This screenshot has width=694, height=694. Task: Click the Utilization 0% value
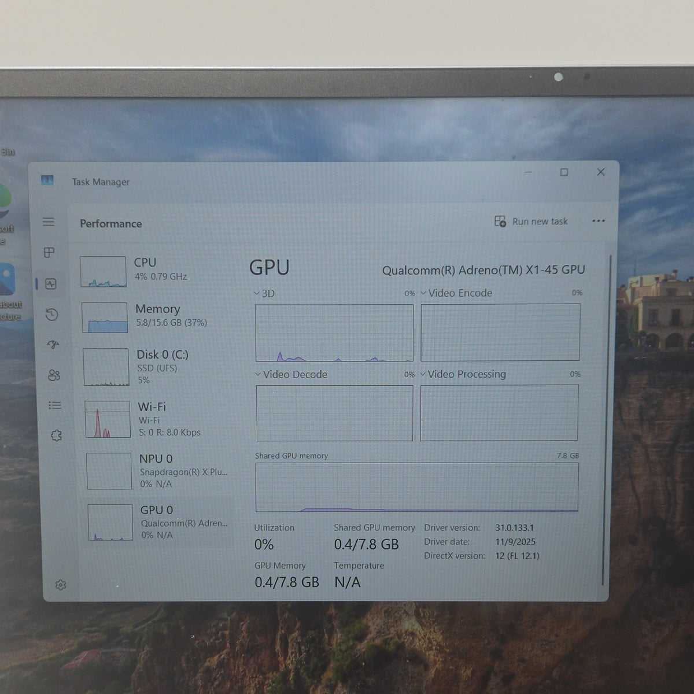264,544
